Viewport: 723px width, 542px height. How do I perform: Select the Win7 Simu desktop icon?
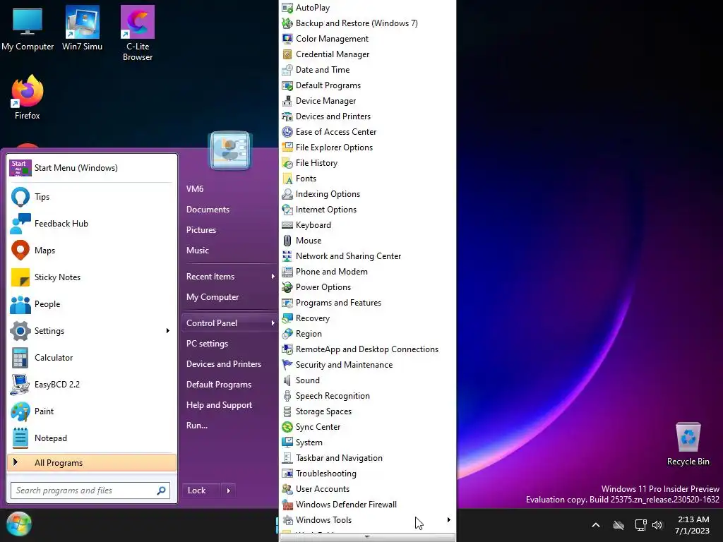tap(83, 28)
